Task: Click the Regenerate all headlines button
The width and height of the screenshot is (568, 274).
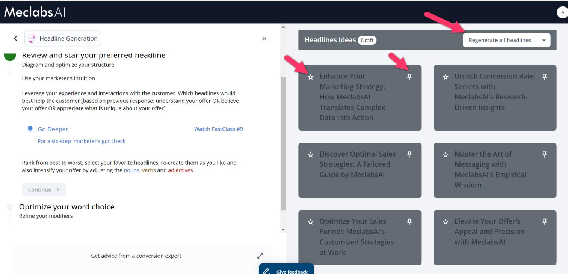Action: point(500,40)
